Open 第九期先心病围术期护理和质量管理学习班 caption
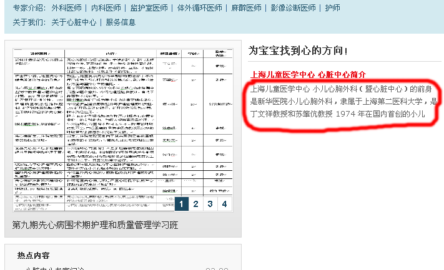This screenshot has height=270, width=444. (x=95, y=225)
